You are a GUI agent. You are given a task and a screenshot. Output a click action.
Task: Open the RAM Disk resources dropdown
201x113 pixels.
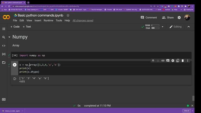click(x=162, y=27)
